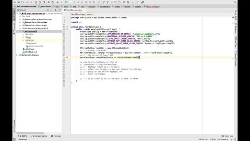Click the Help question mark icon

138,2
